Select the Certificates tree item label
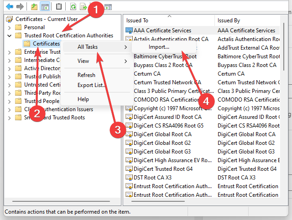The image size is (292, 220). pos(46,44)
